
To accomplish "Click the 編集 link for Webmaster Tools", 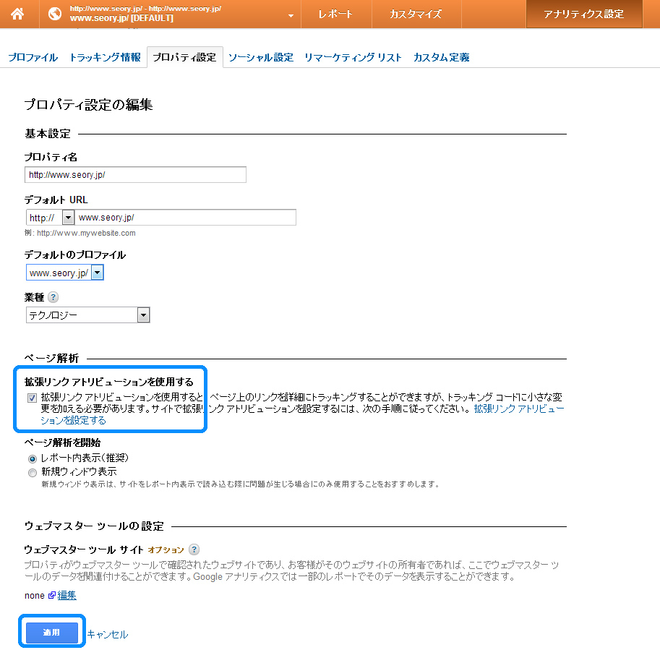I will coord(67,595).
